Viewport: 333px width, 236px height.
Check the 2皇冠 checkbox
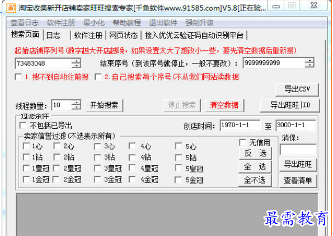click(57, 168)
